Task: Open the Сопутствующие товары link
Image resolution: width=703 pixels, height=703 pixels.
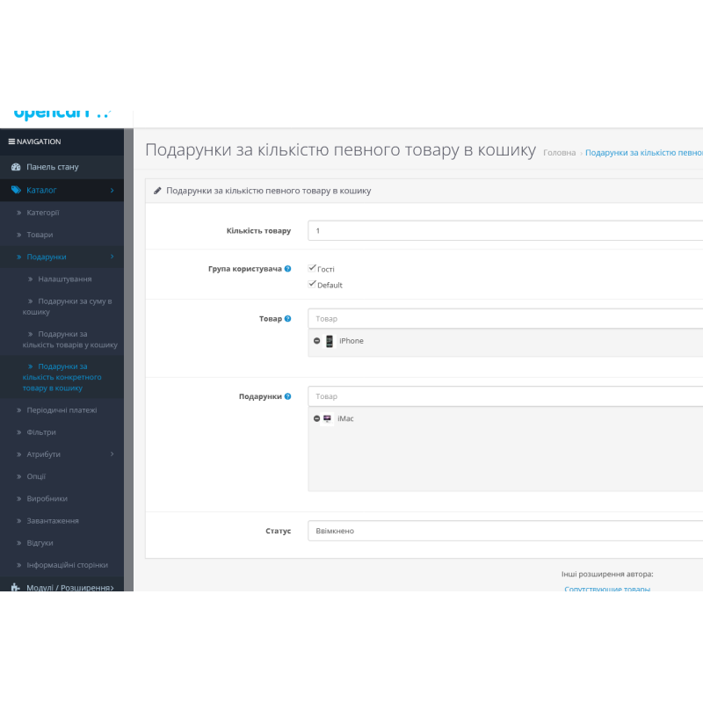Action: coord(607,589)
